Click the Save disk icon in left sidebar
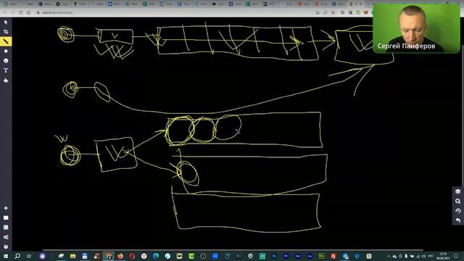Image resolution: width=464 pixels, height=261 pixels. [6, 227]
